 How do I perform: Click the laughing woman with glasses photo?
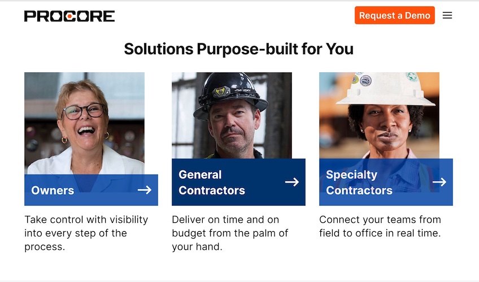pyautogui.click(x=84, y=123)
